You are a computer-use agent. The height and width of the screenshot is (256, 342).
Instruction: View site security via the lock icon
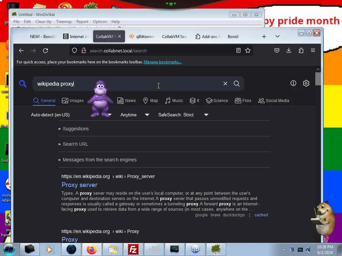pos(83,51)
